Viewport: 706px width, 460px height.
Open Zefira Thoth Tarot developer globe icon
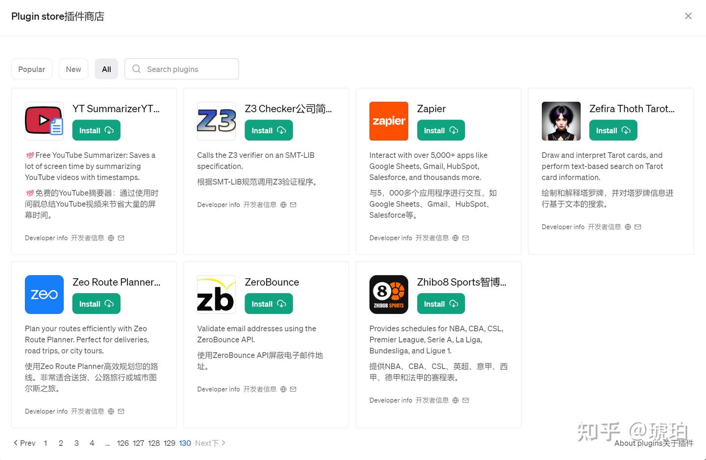pyautogui.click(x=628, y=227)
